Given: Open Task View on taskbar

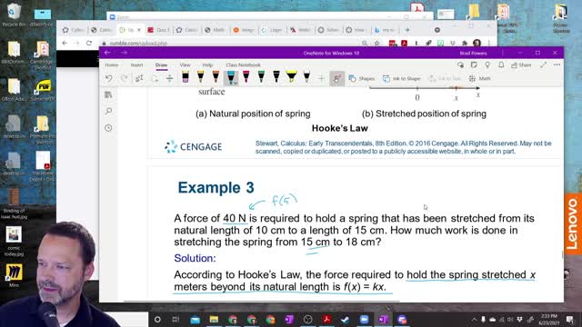Looking at the screenshot, I should (x=176, y=319).
